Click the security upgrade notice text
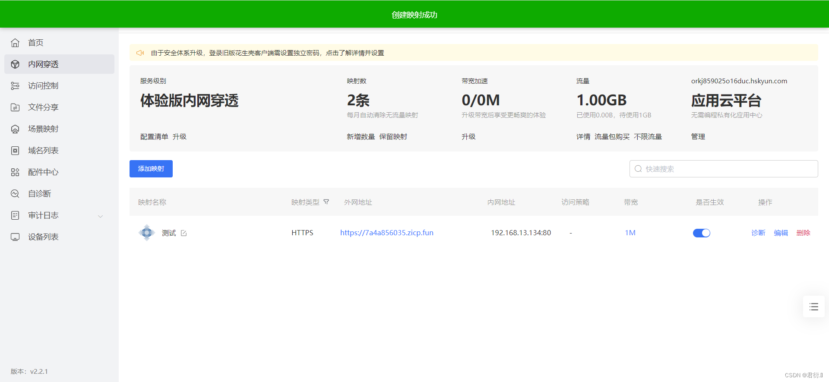 coord(267,53)
